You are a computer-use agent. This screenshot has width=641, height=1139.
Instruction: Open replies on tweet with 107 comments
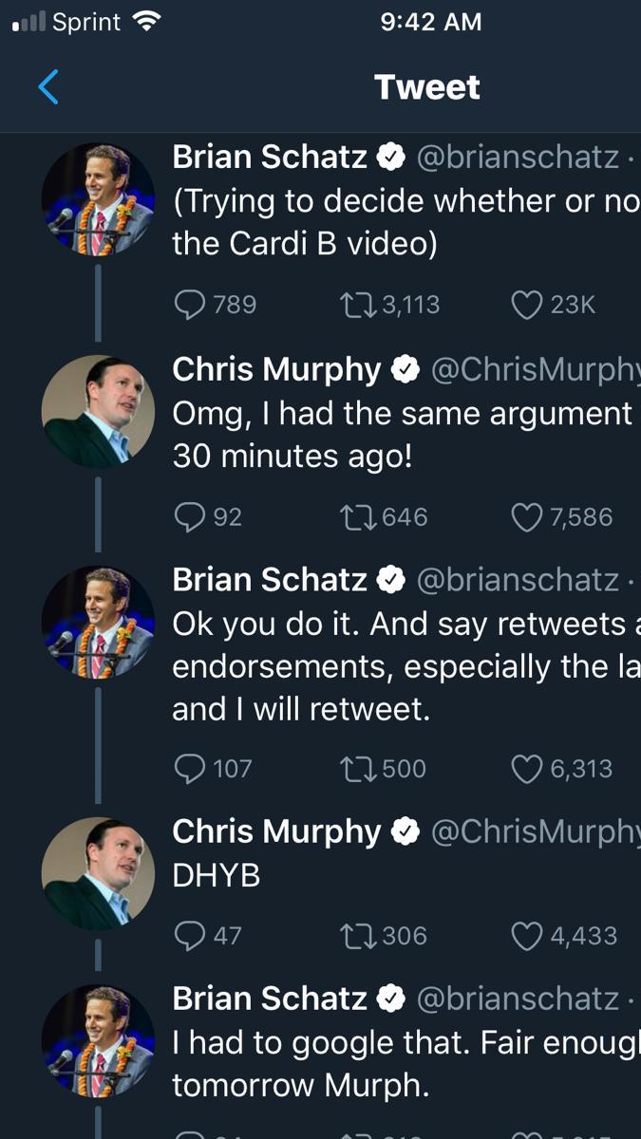[x=191, y=768]
